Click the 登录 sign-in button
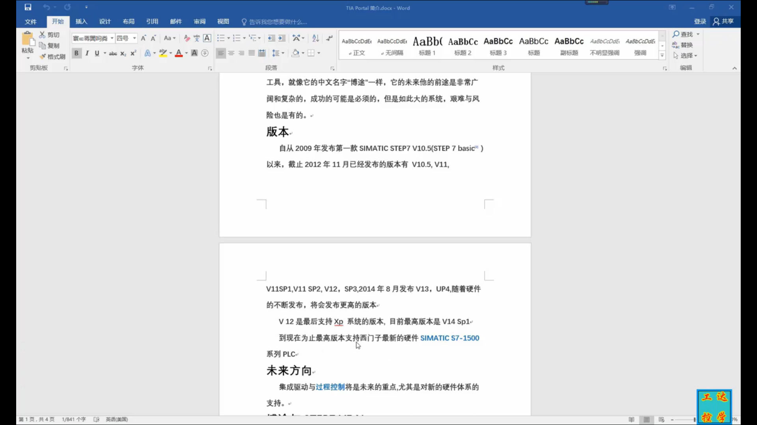The image size is (757, 425). tap(700, 21)
